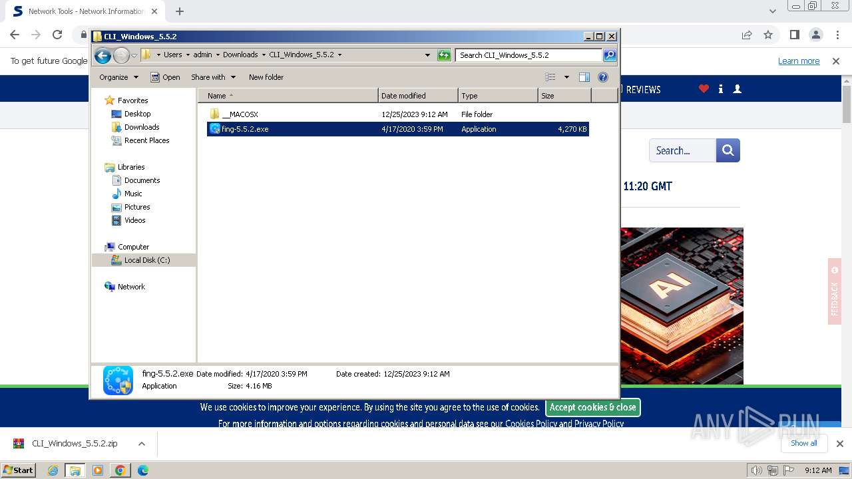Screen dimensions: 852x479
Task: Click Accept cookies & close button
Action: pos(593,407)
